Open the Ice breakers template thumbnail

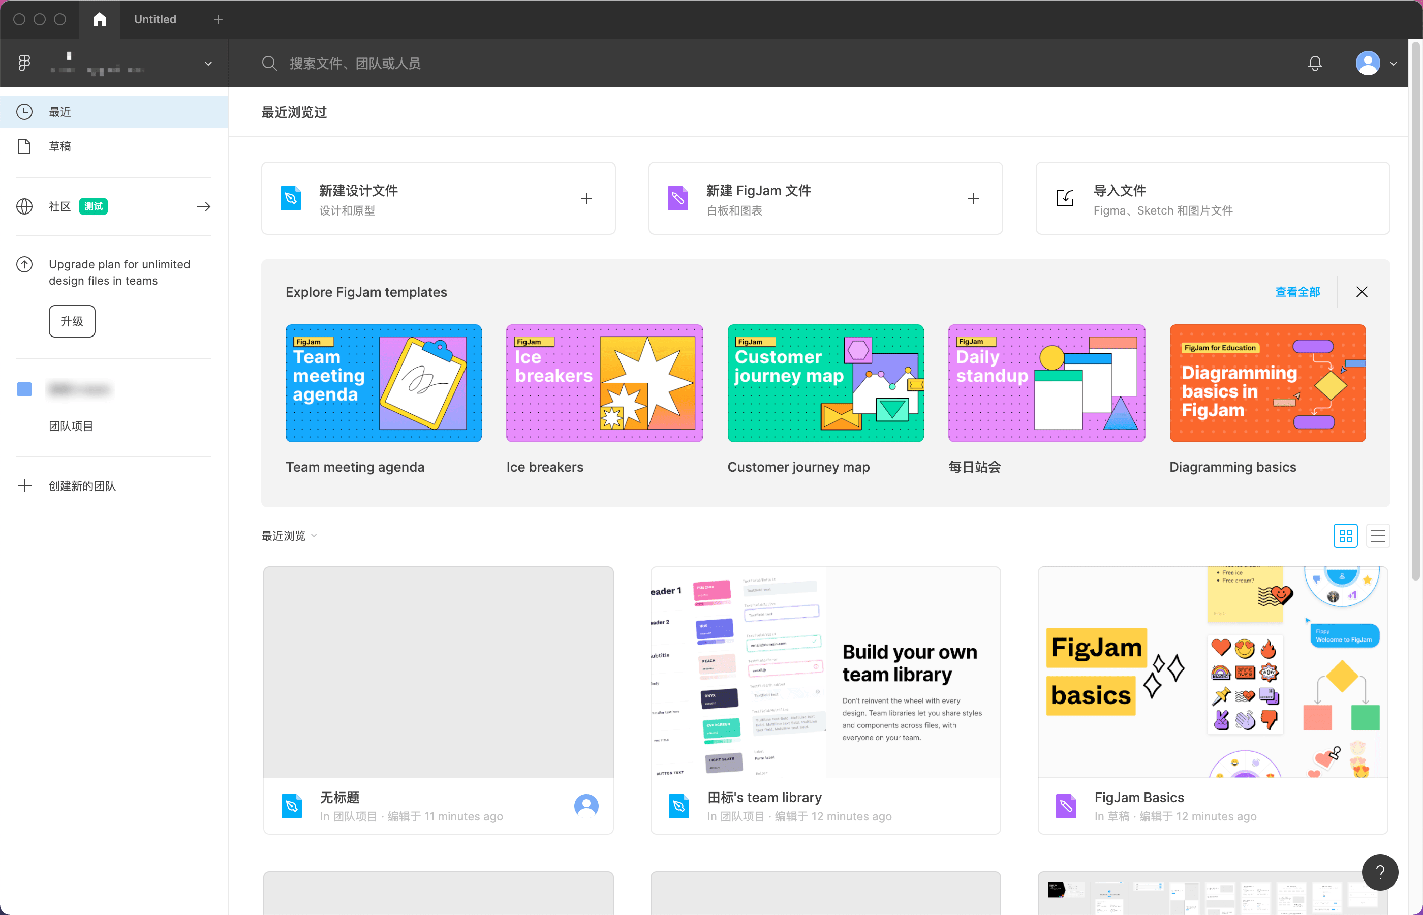(x=604, y=383)
